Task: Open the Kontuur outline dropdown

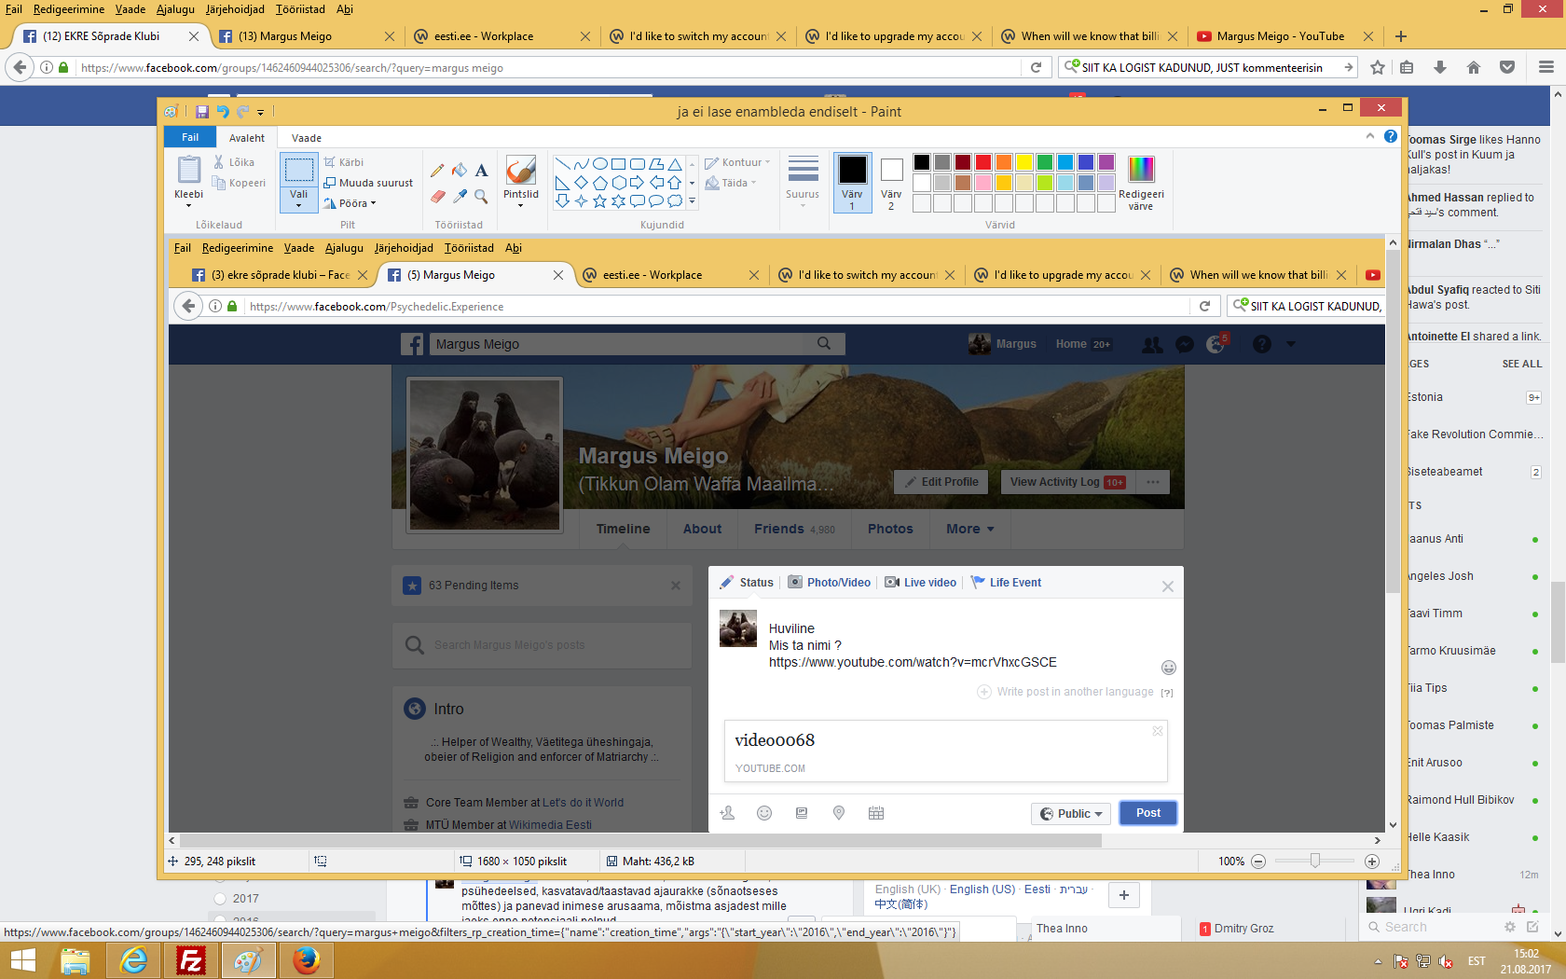Action: pos(738,162)
